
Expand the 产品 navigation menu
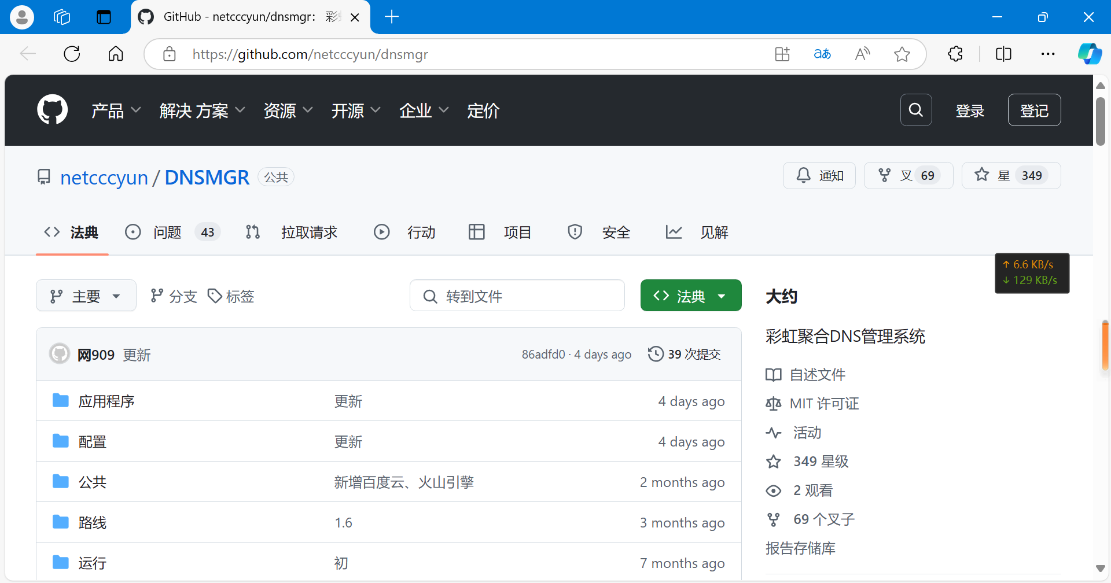click(x=116, y=110)
